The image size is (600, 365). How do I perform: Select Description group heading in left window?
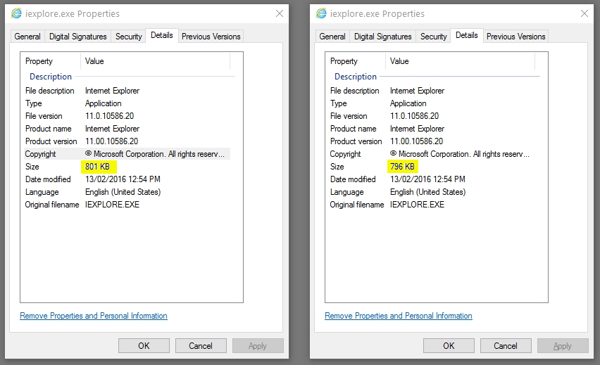click(x=51, y=77)
